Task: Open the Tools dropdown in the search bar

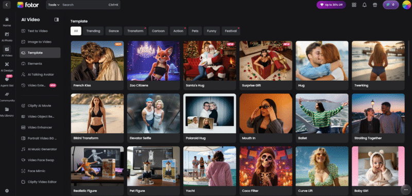Action: (54, 5)
